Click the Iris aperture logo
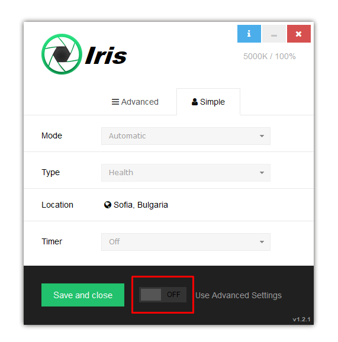 62,54
